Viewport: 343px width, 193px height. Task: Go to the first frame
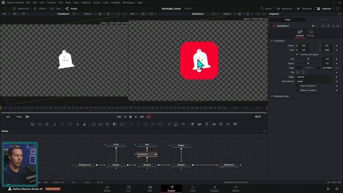click(119, 117)
